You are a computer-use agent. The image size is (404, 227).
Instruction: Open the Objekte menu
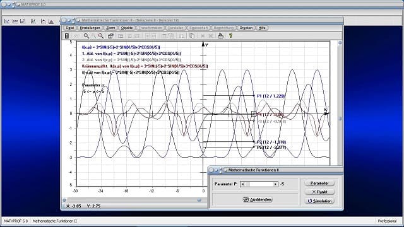click(126, 28)
